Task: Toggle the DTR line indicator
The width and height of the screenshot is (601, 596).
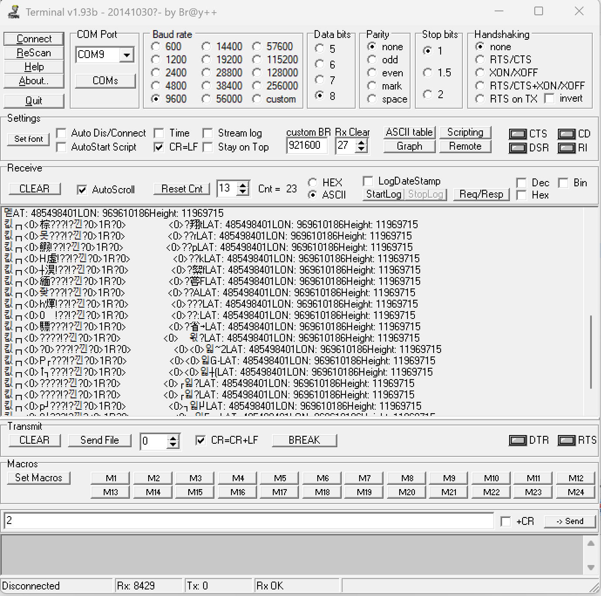Action: [517, 440]
